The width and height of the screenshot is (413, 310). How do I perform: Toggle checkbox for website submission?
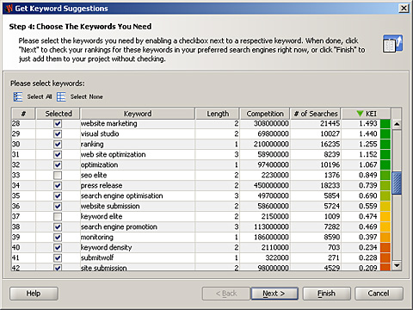(x=58, y=207)
